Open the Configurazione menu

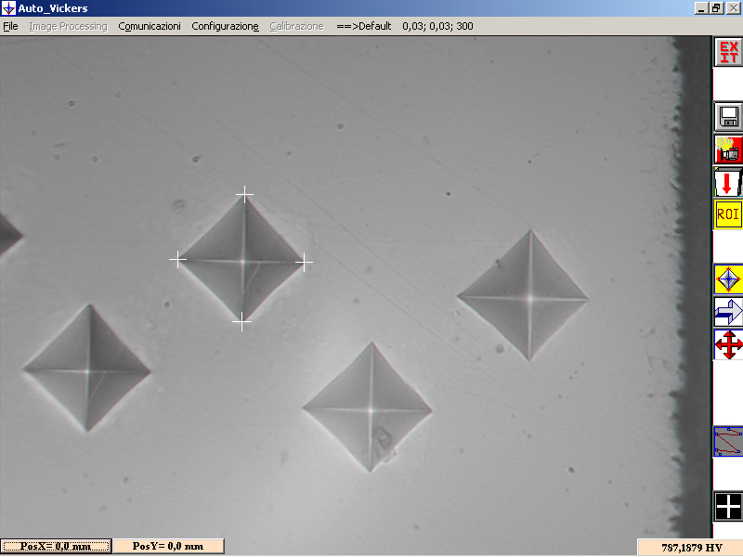click(225, 27)
